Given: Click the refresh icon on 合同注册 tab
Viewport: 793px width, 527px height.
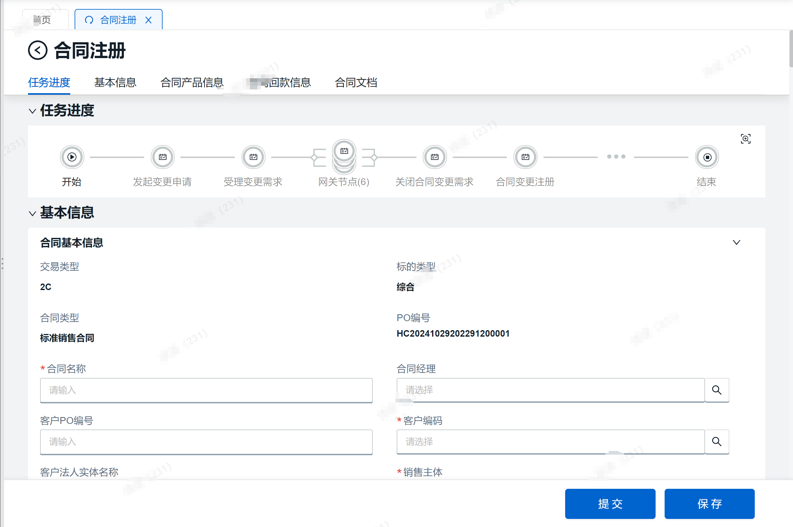Looking at the screenshot, I should [x=89, y=20].
